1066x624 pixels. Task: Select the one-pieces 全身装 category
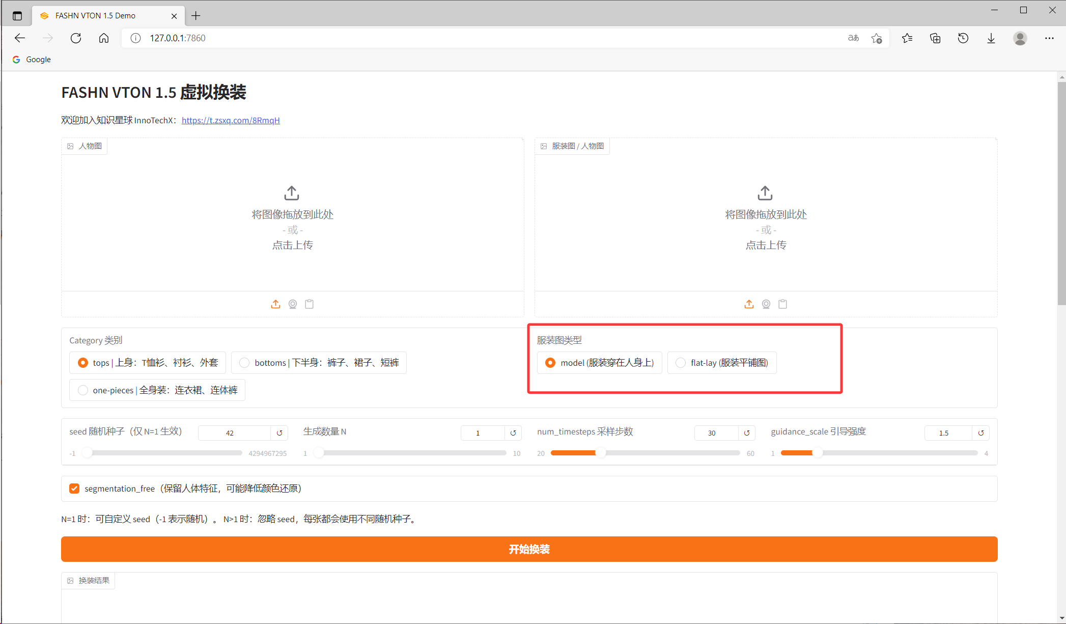(x=83, y=390)
